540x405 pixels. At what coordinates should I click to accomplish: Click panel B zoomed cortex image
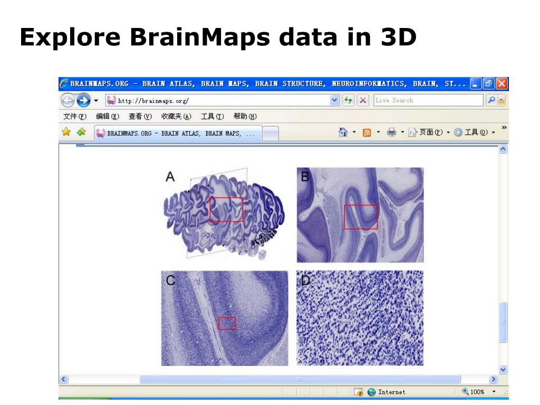pos(360,215)
